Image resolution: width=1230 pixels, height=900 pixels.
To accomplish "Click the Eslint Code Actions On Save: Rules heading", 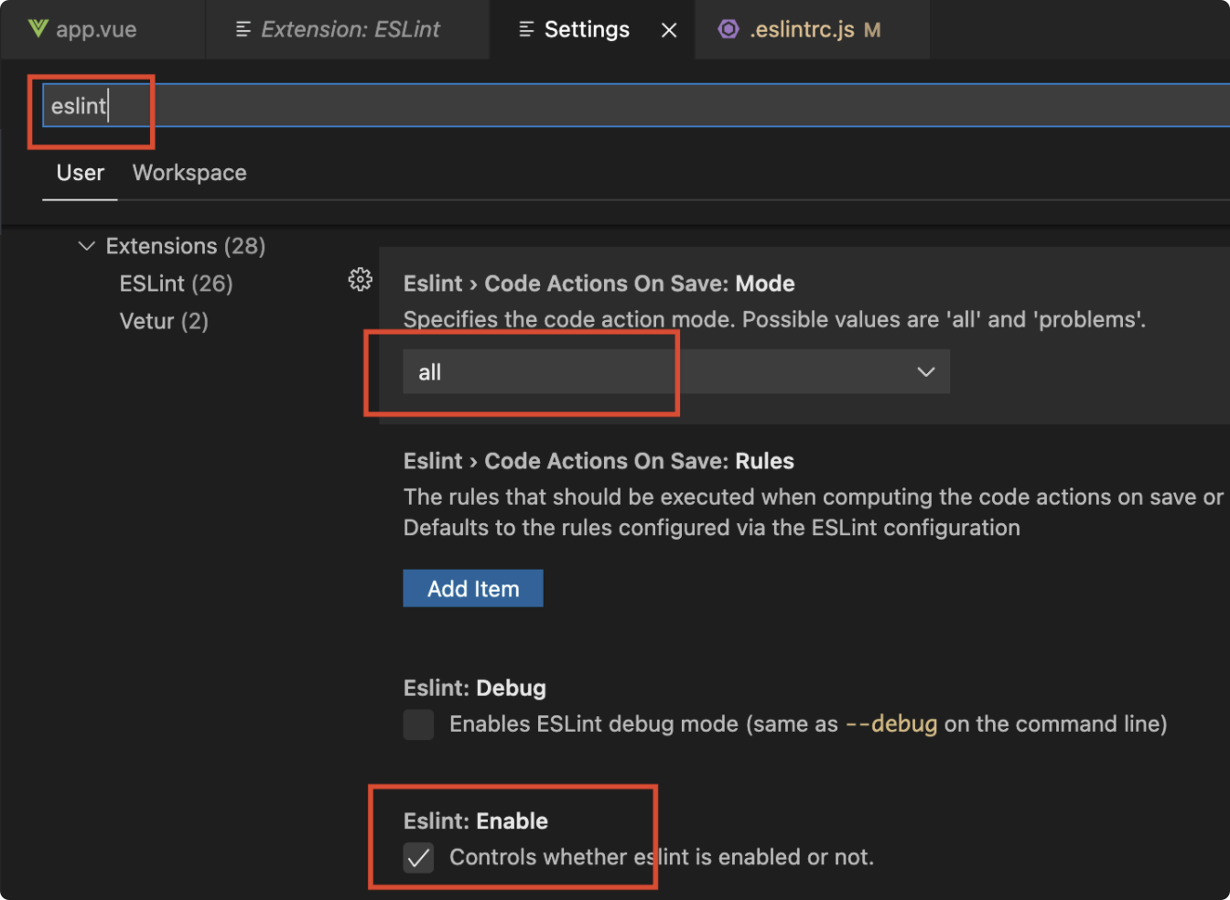I will point(599,461).
